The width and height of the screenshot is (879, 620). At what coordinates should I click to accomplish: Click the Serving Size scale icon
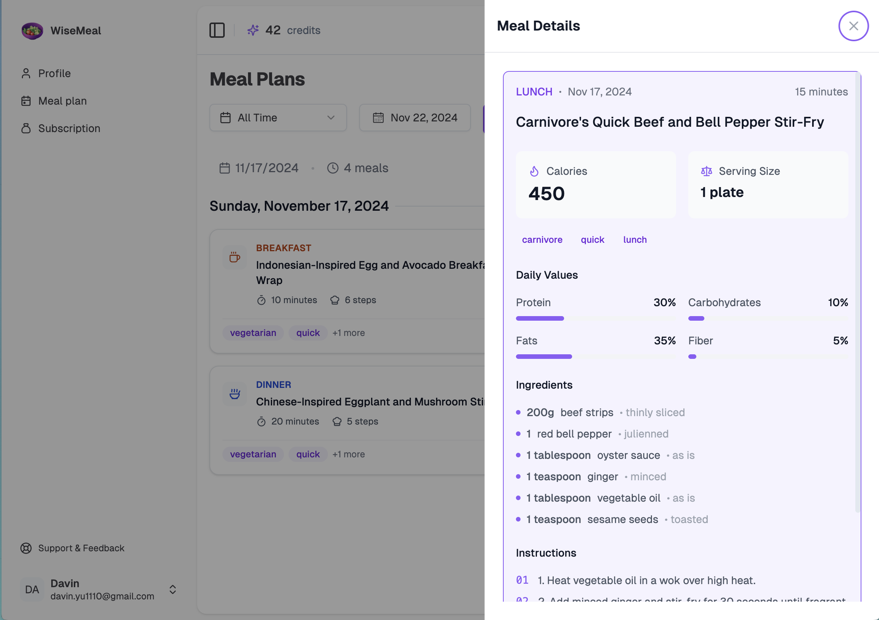click(x=706, y=171)
